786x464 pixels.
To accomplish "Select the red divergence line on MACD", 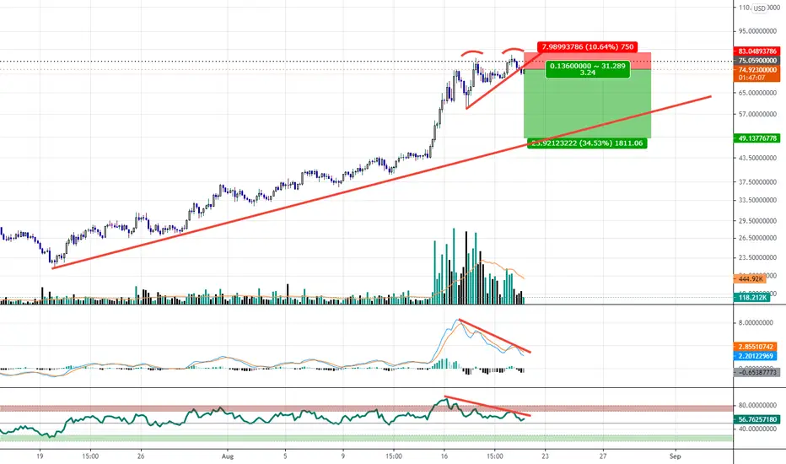I will pos(495,336).
